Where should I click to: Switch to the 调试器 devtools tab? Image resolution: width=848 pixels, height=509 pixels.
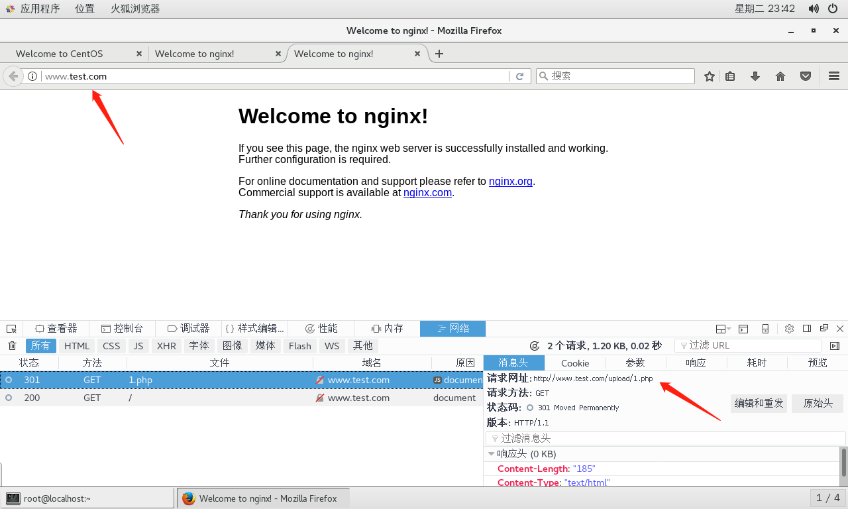[x=189, y=329]
